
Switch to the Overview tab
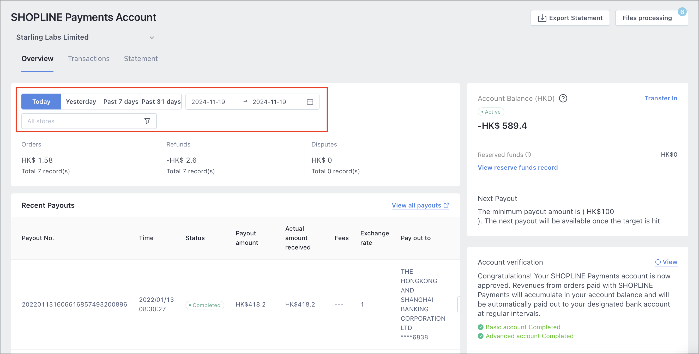click(x=38, y=59)
